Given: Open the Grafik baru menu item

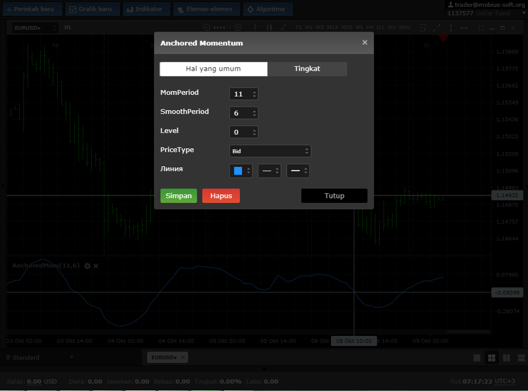Looking at the screenshot, I should pyautogui.click(x=92, y=9).
